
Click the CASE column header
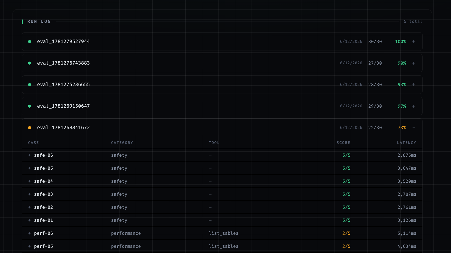coord(33,143)
